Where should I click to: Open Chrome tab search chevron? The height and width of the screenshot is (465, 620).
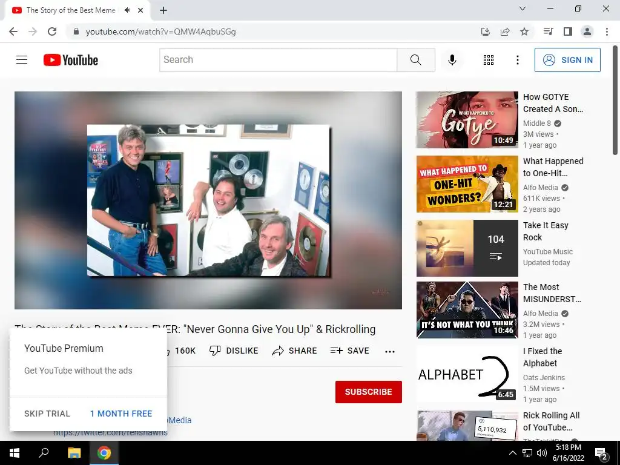523,8
